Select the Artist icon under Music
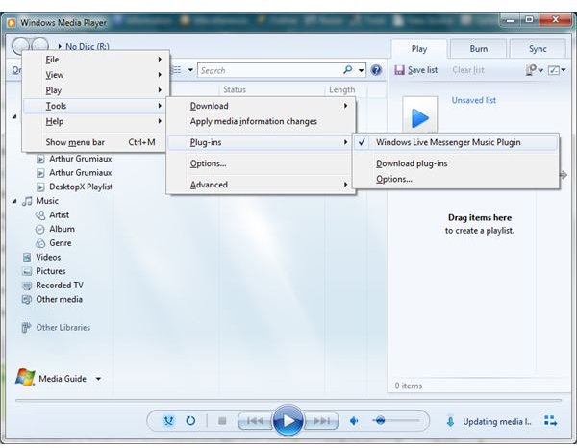The height and width of the screenshot is (448, 577). [x=40, y=215]
